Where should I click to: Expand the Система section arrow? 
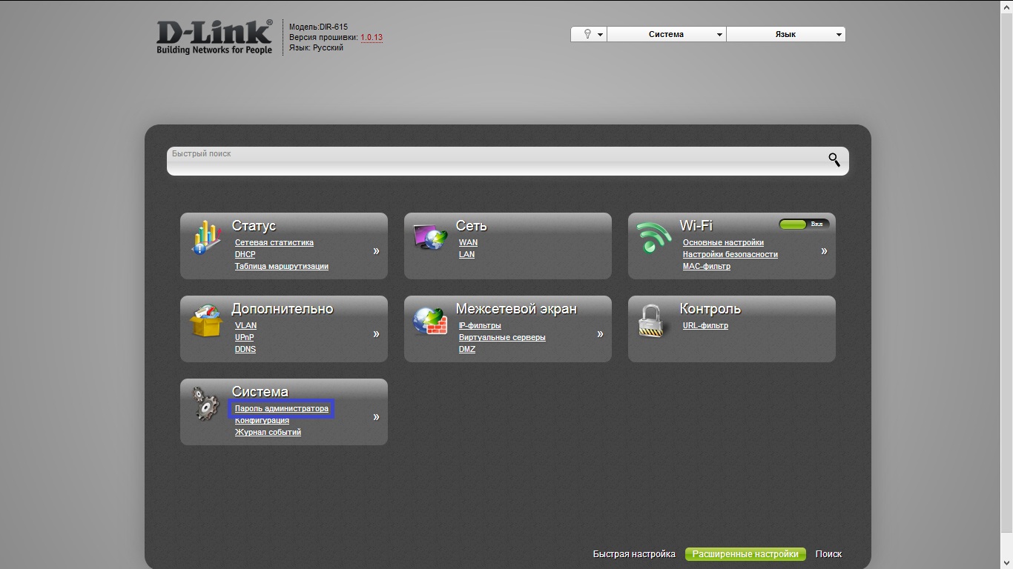376,417
